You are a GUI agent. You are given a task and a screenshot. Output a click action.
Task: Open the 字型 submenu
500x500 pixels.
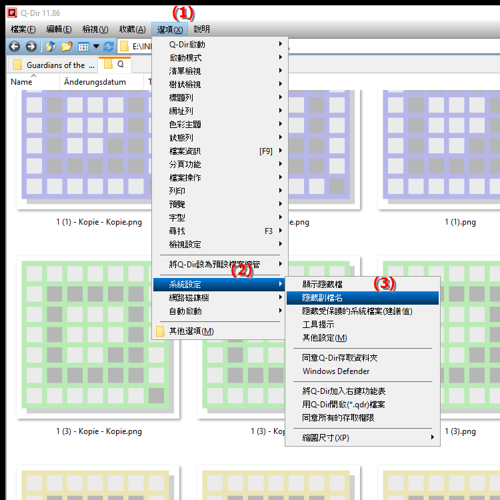220,218
